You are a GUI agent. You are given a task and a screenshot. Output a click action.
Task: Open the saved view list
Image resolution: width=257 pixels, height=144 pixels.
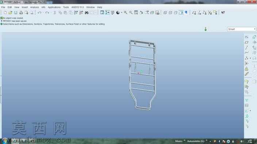coord(147,13)
